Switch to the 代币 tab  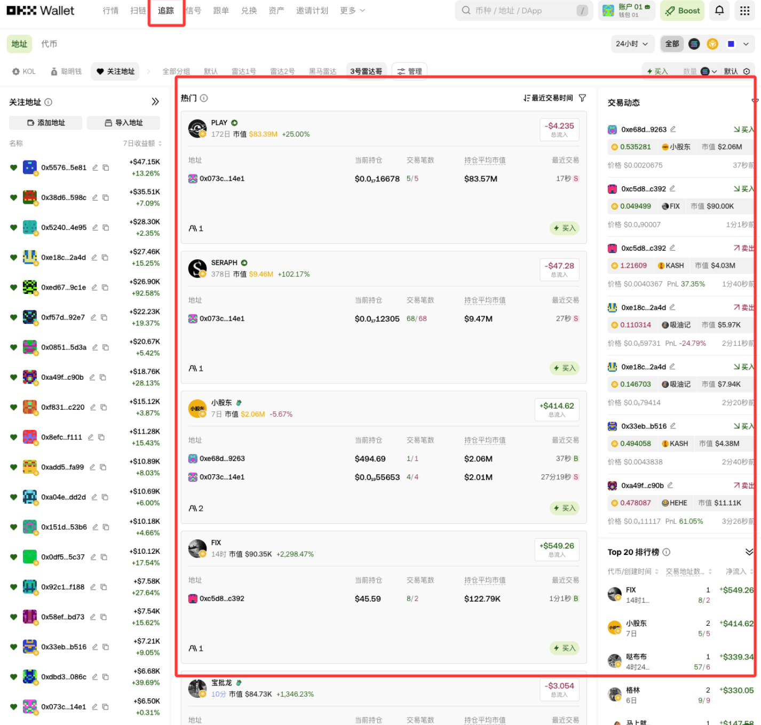tap(49, 44)
